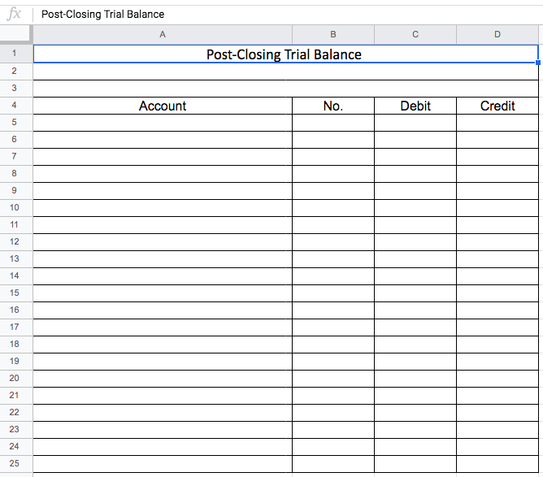
Task: Select the Post-Closing Trial Balance title cell
Action: [285, 54]
